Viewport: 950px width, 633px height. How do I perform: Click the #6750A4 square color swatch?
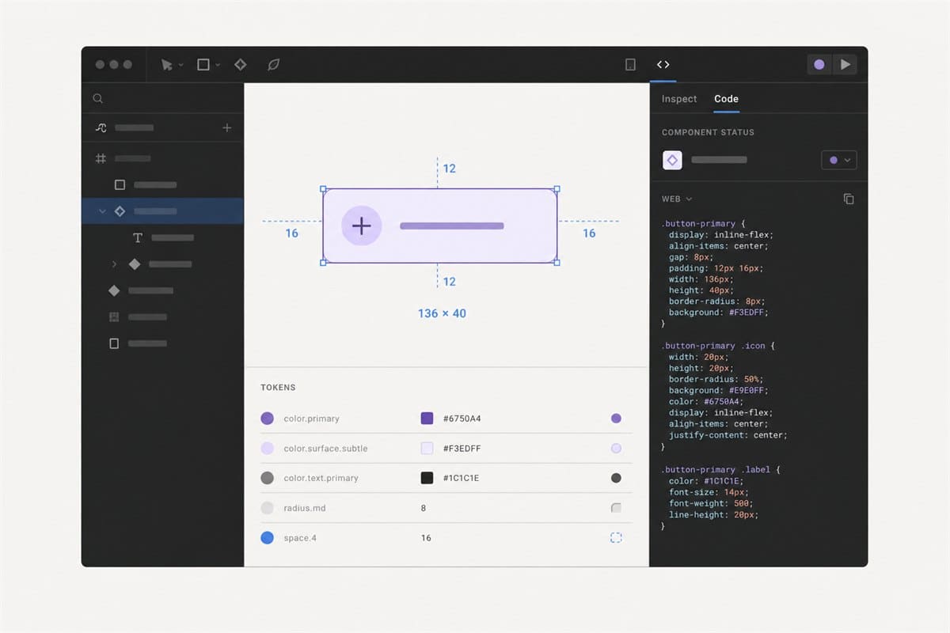(x=427, y=419)
